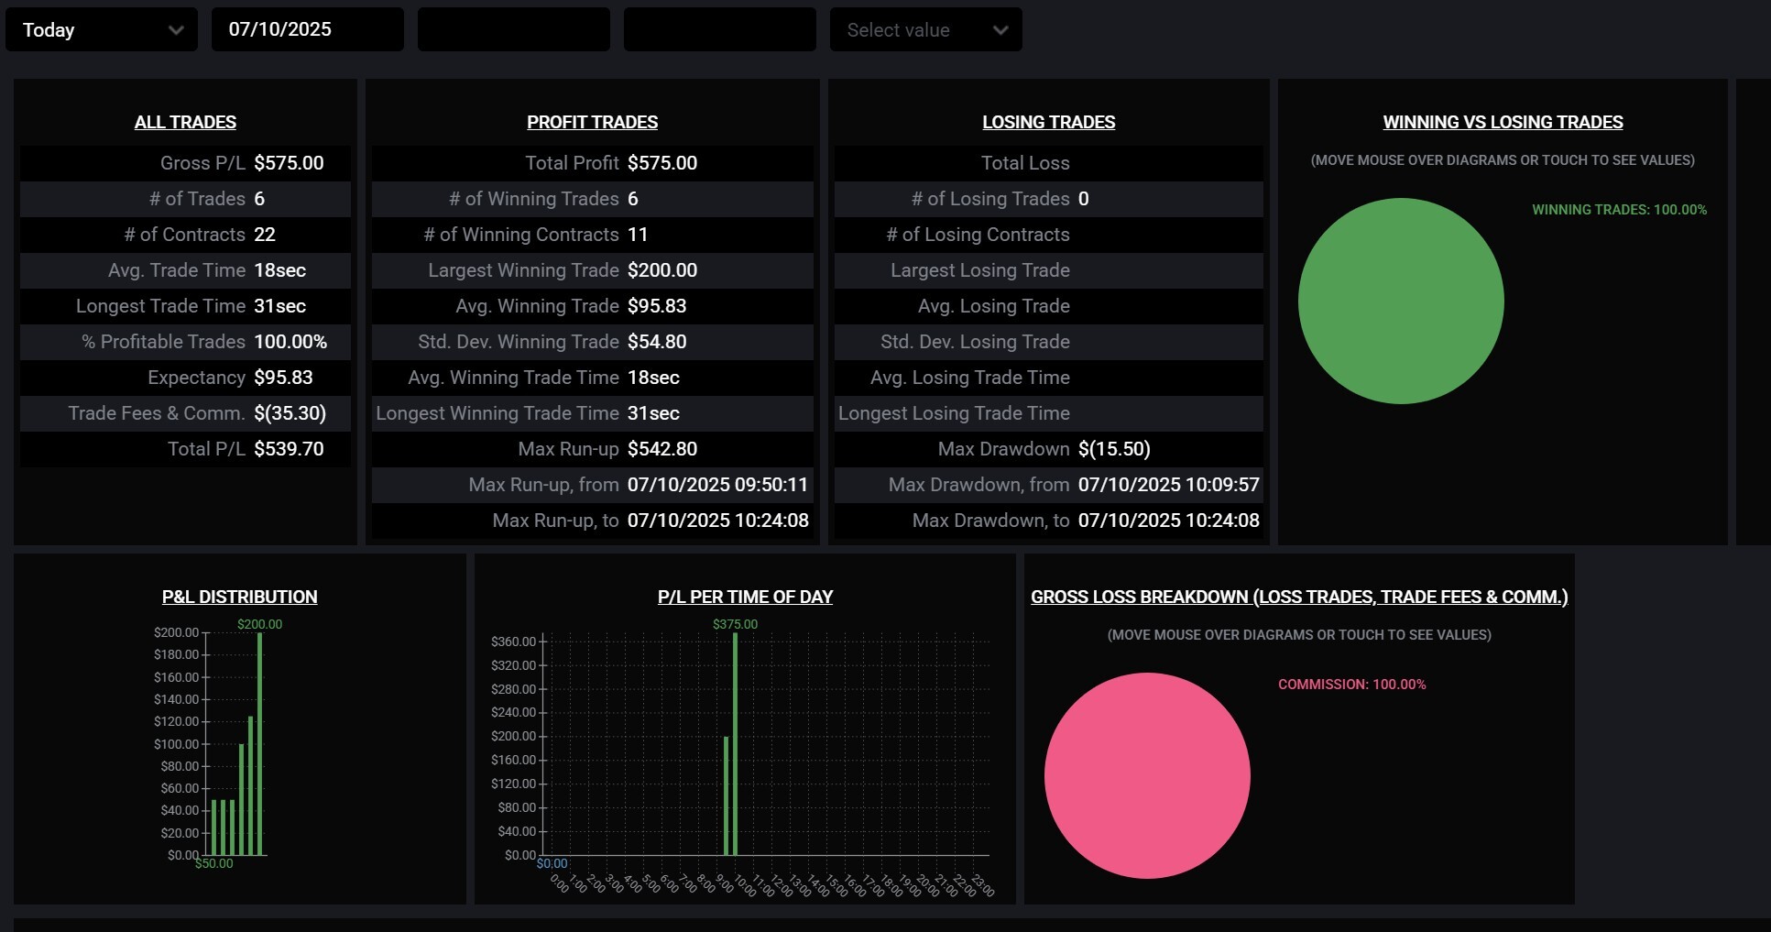Screen dimensions: 1771x932
Task: Select the P&L DISTRIBUTION chart title
Action: click(x=239, y=597)
